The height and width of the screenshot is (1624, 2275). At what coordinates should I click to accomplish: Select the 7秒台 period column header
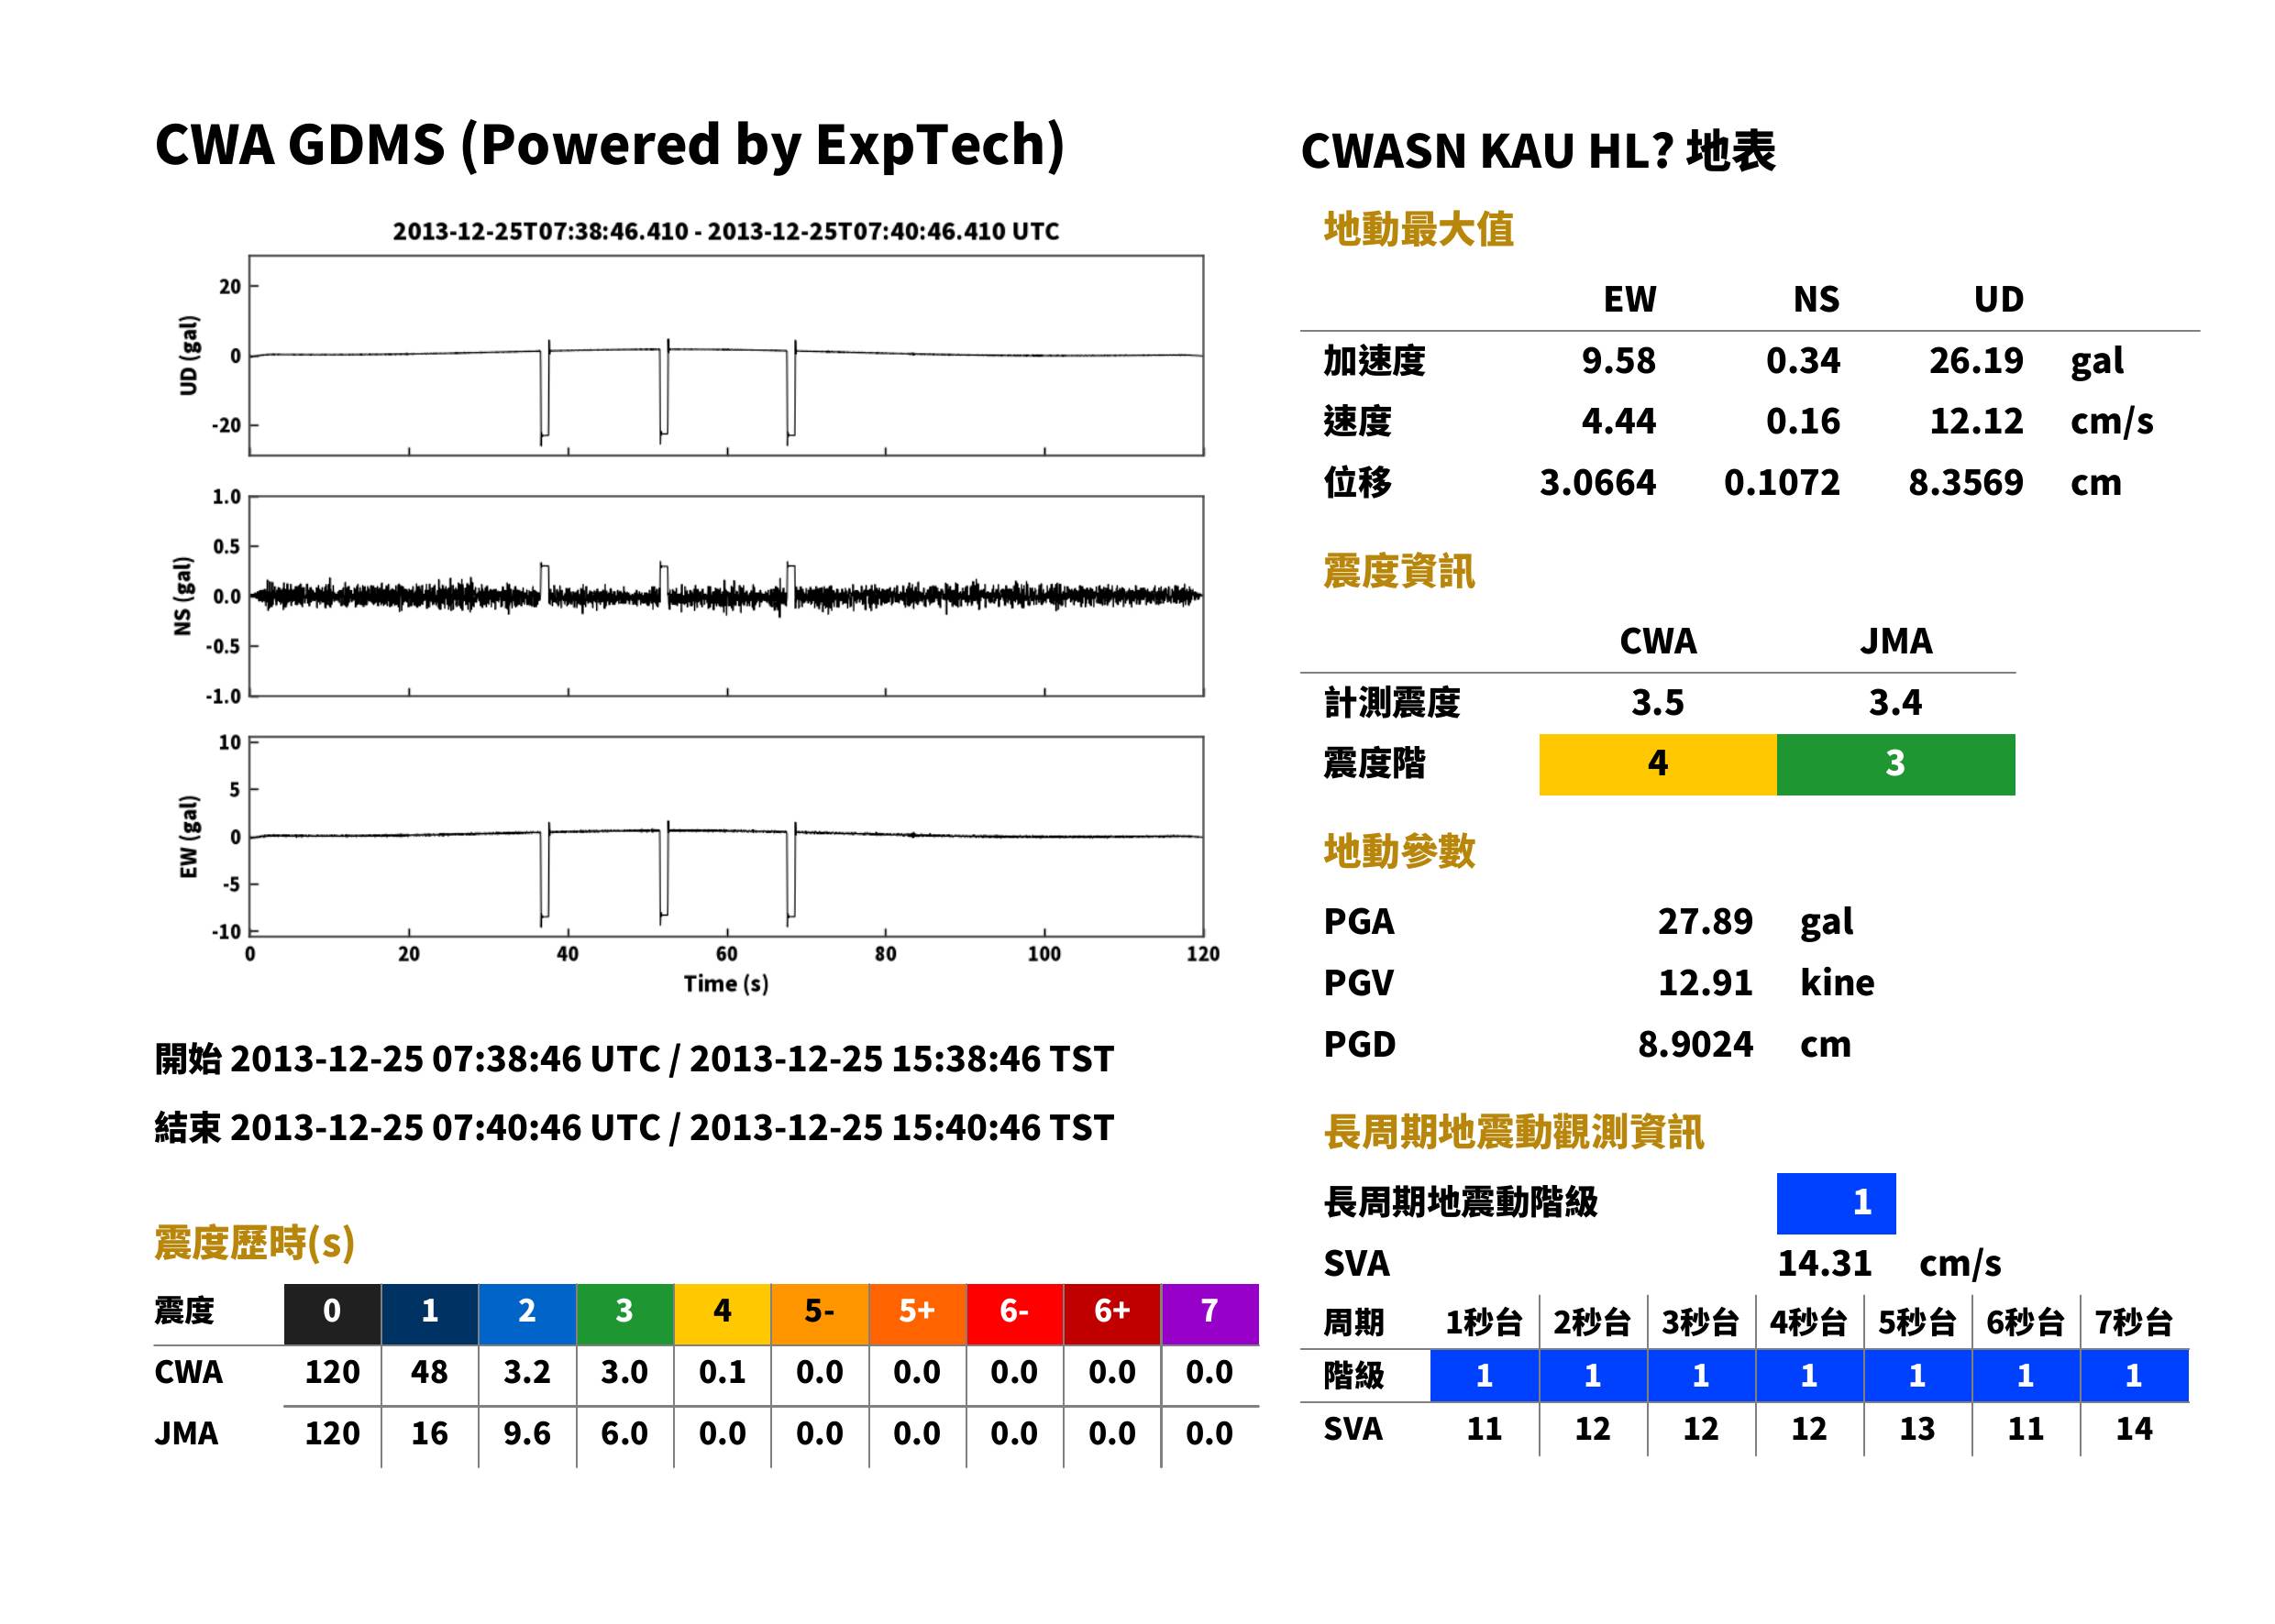click(x=2133, y=1323)
